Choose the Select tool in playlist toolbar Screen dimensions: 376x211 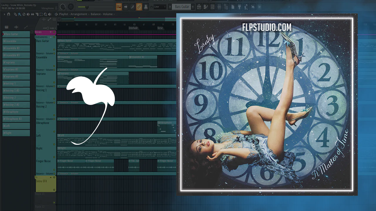click(x=41, y=14)
